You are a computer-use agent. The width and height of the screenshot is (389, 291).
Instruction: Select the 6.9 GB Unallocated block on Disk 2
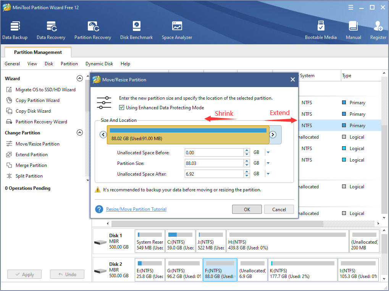tap(253, 270)
